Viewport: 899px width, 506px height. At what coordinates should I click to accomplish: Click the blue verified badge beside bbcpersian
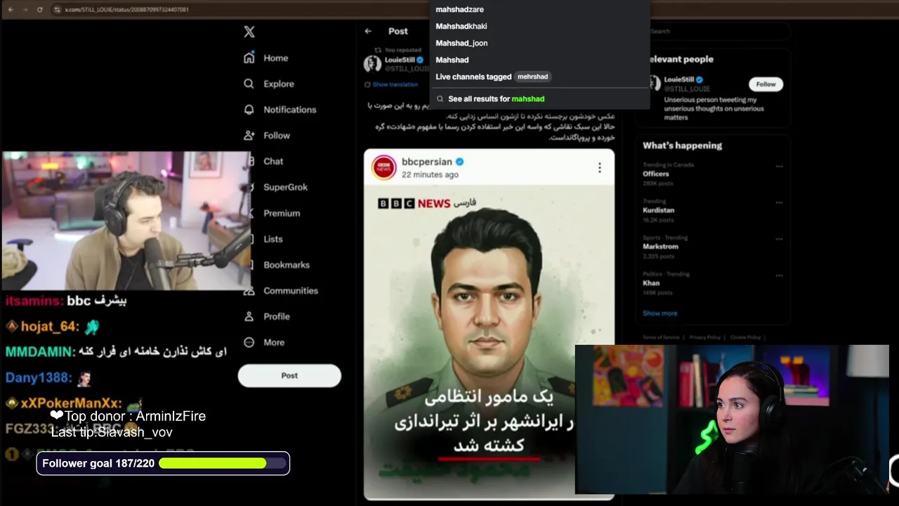pos(459,162)
